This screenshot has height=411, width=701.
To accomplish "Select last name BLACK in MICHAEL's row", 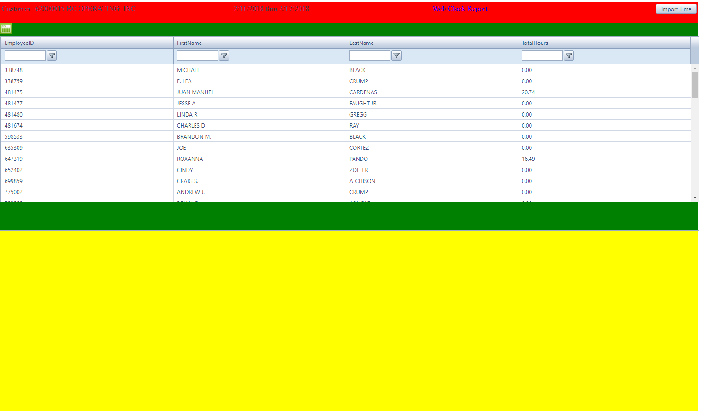I will point(357,70).
